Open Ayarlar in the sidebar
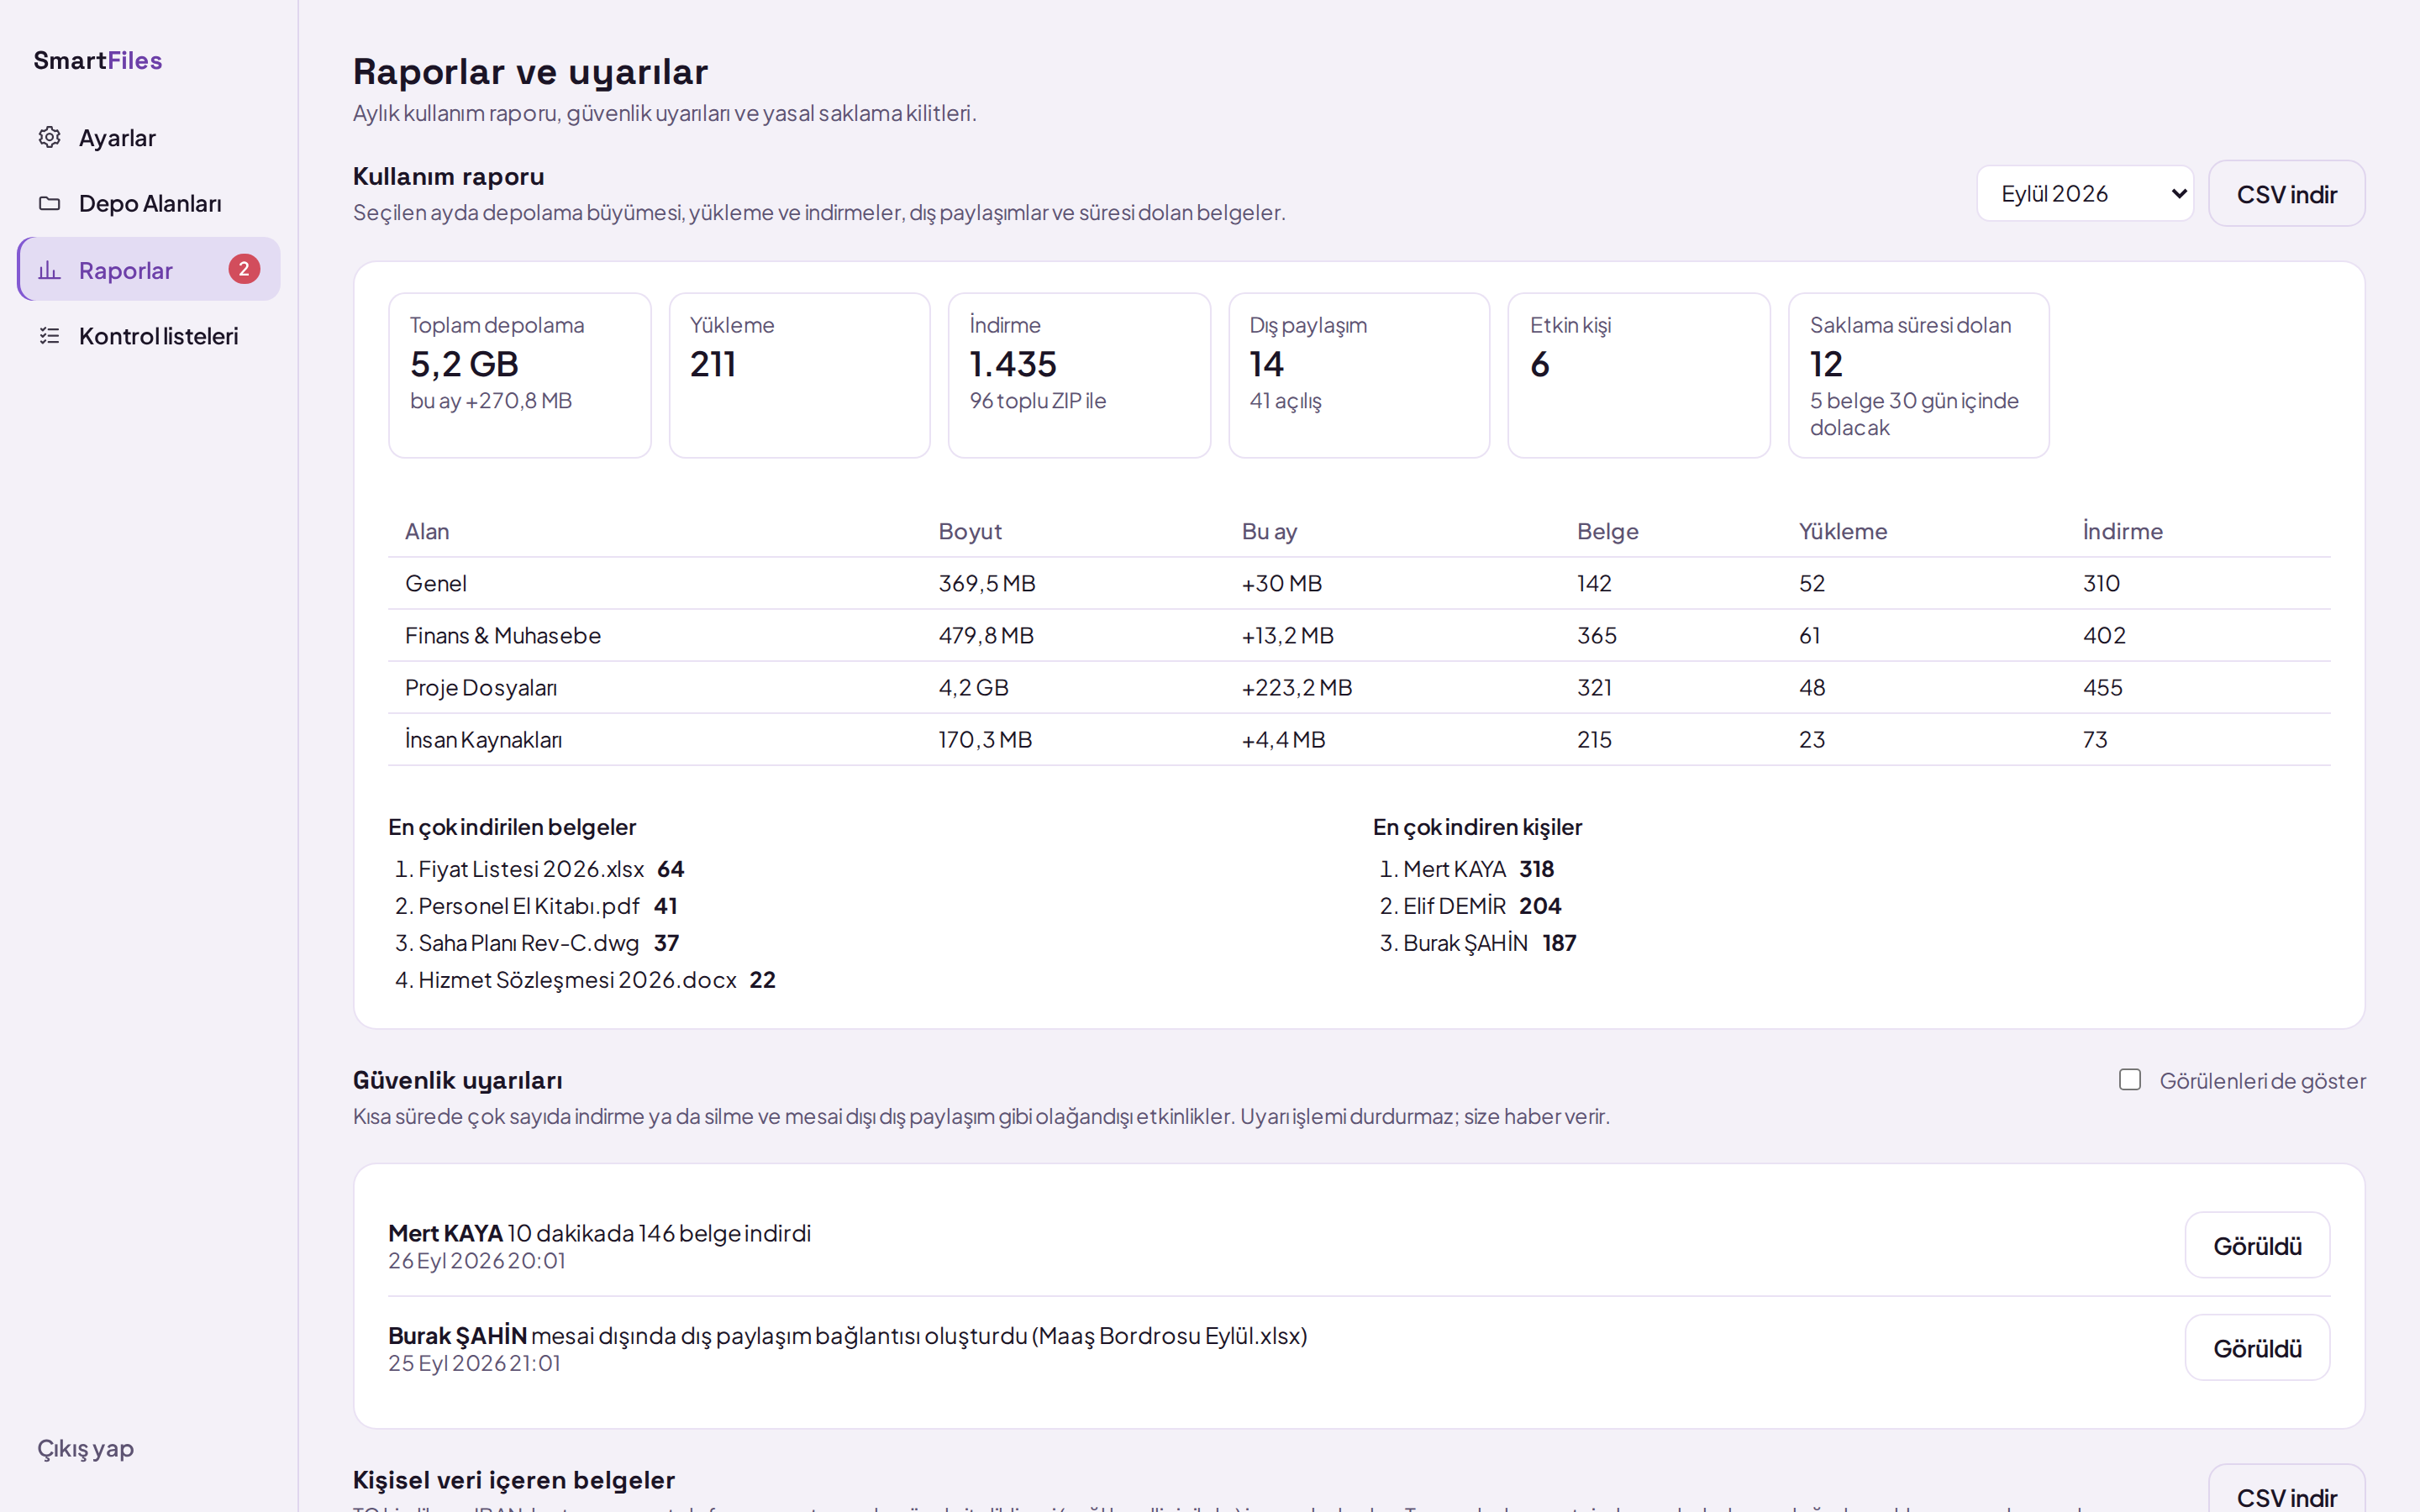 tap(149, 138)
